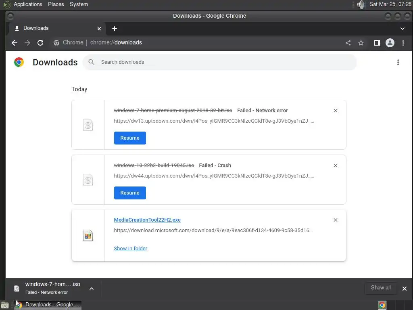Click the Chrome icon in bottom panel tray
The image size is (413, 310).
point(382,305)
